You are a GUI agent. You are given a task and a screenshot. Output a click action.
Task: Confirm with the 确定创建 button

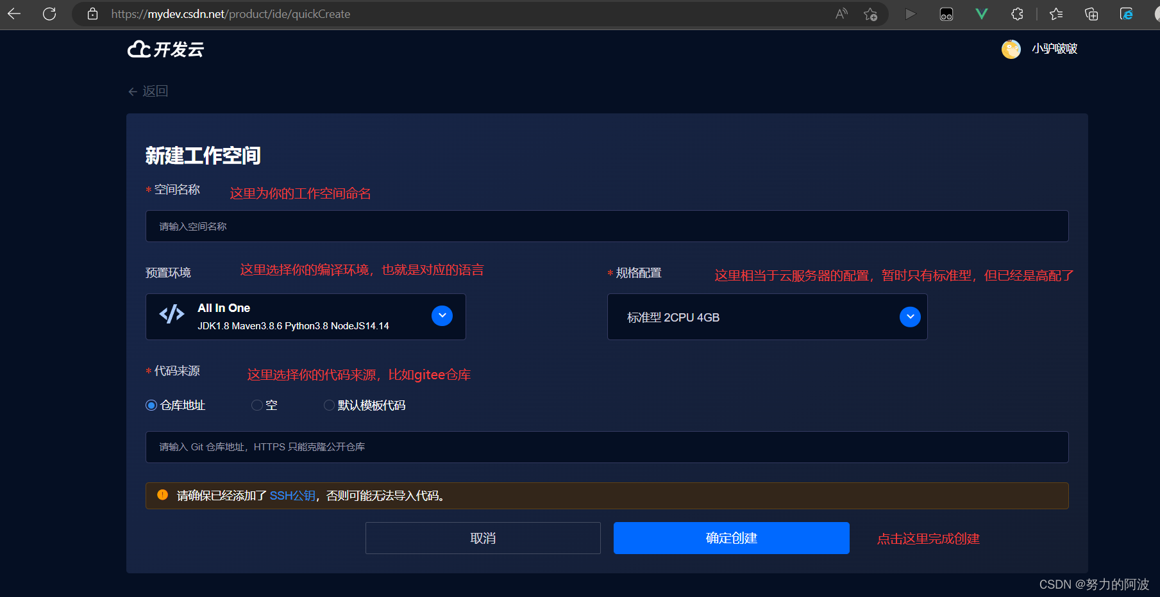[x=732, y=538]
